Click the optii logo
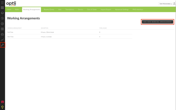 click(x=11, y=4)
